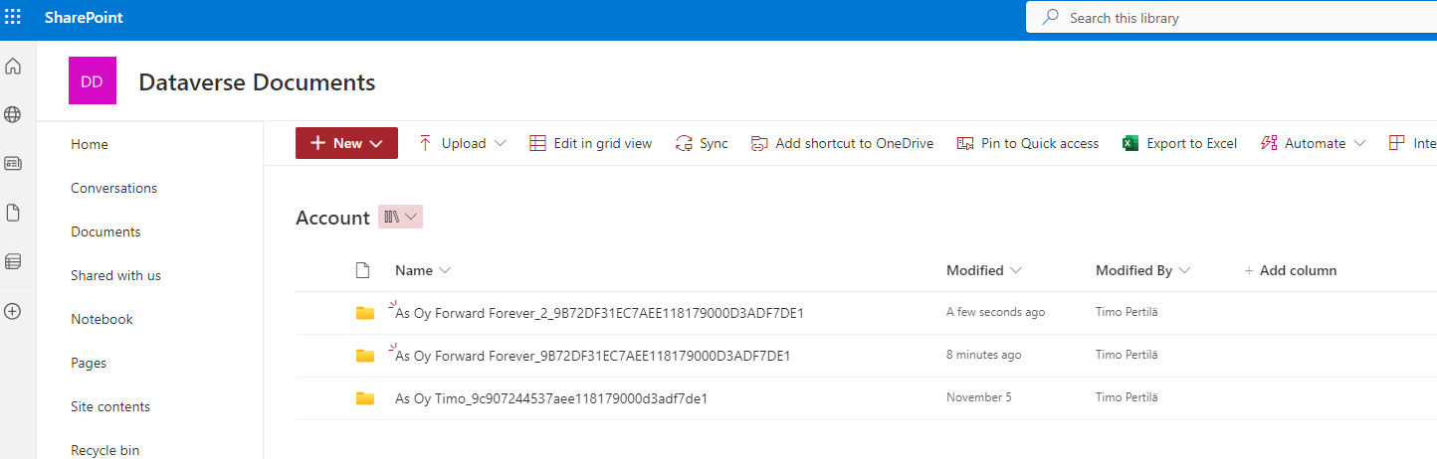Image resolution: width=1437 pixels, height=459 pixels.
Task: Click the Home icon in left rail
Action: click(13, 67)
